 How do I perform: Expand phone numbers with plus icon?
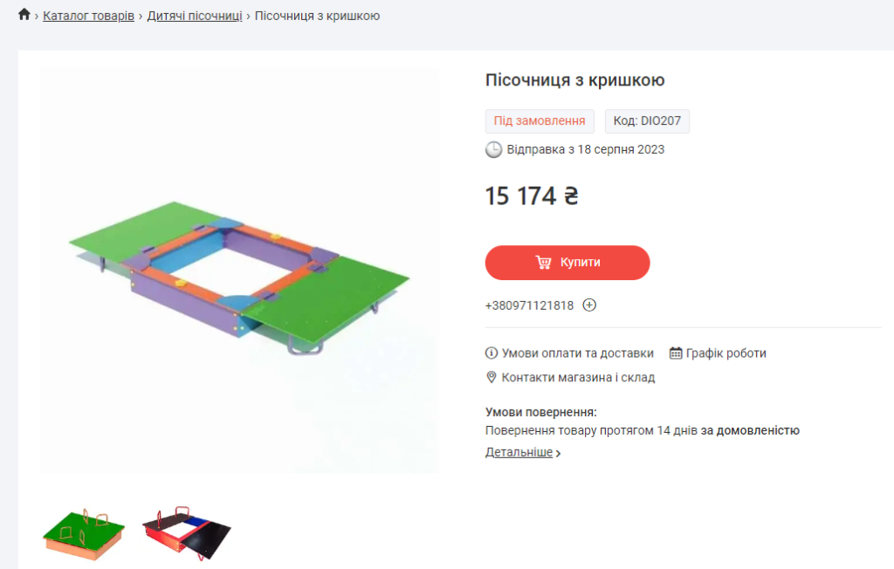[589, 305]
